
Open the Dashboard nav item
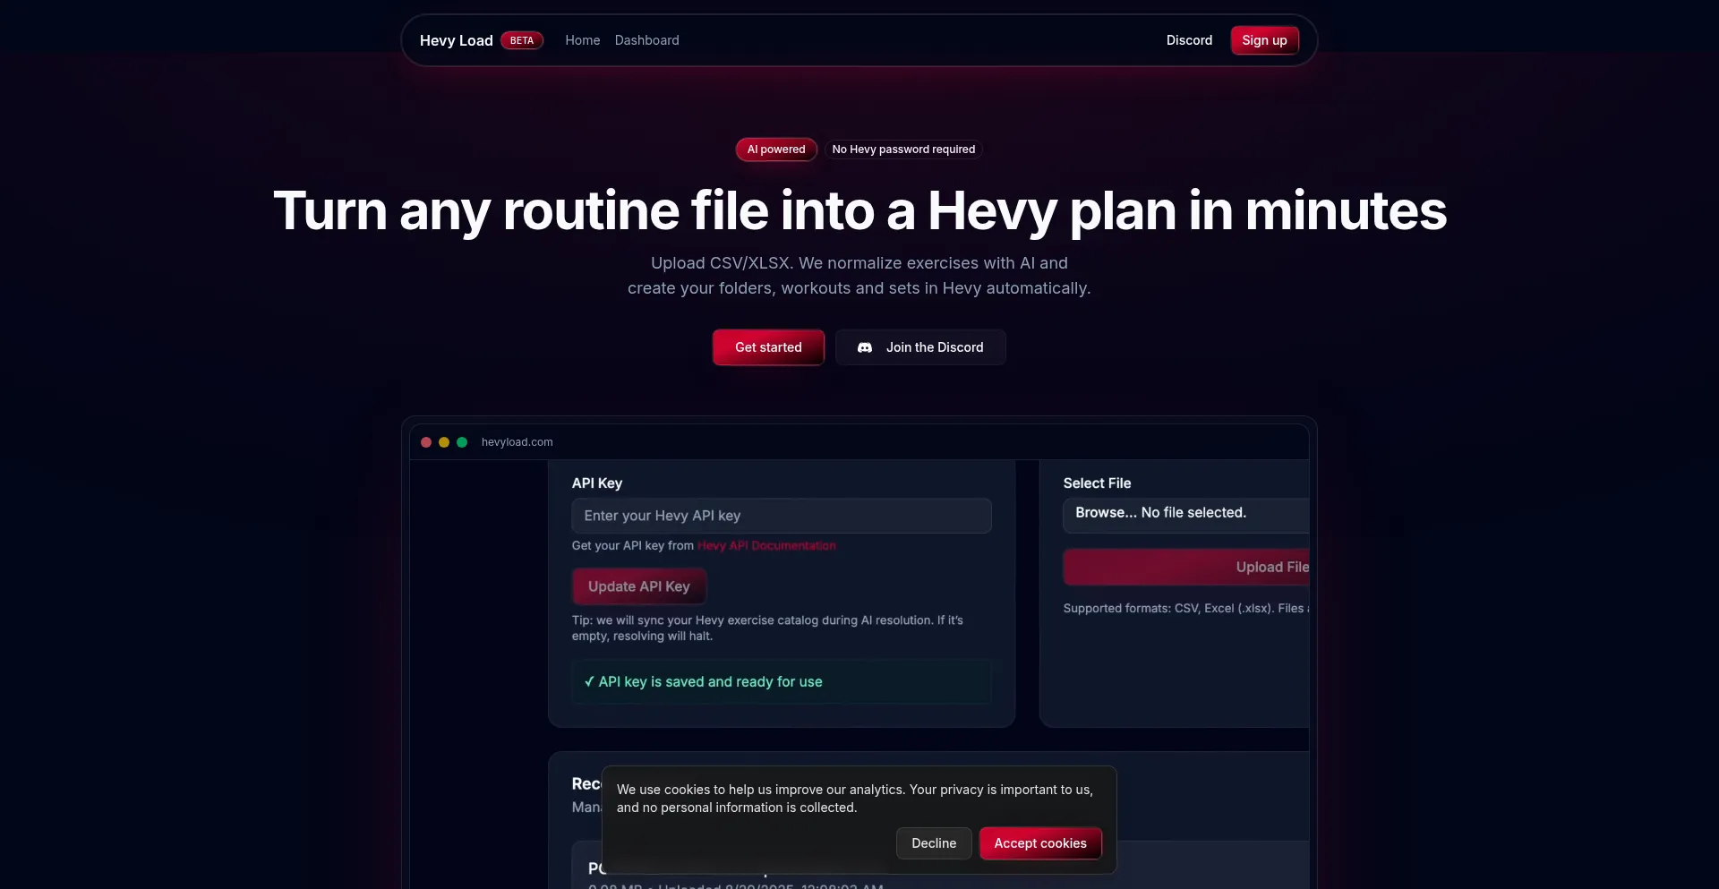(x=646, y=40)
